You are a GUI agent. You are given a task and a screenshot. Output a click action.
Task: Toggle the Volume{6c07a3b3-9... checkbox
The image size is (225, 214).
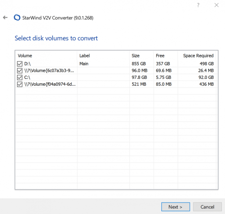point(20,71)
